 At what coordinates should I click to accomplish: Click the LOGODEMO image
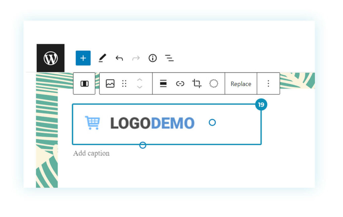click(x=167, y=124)
